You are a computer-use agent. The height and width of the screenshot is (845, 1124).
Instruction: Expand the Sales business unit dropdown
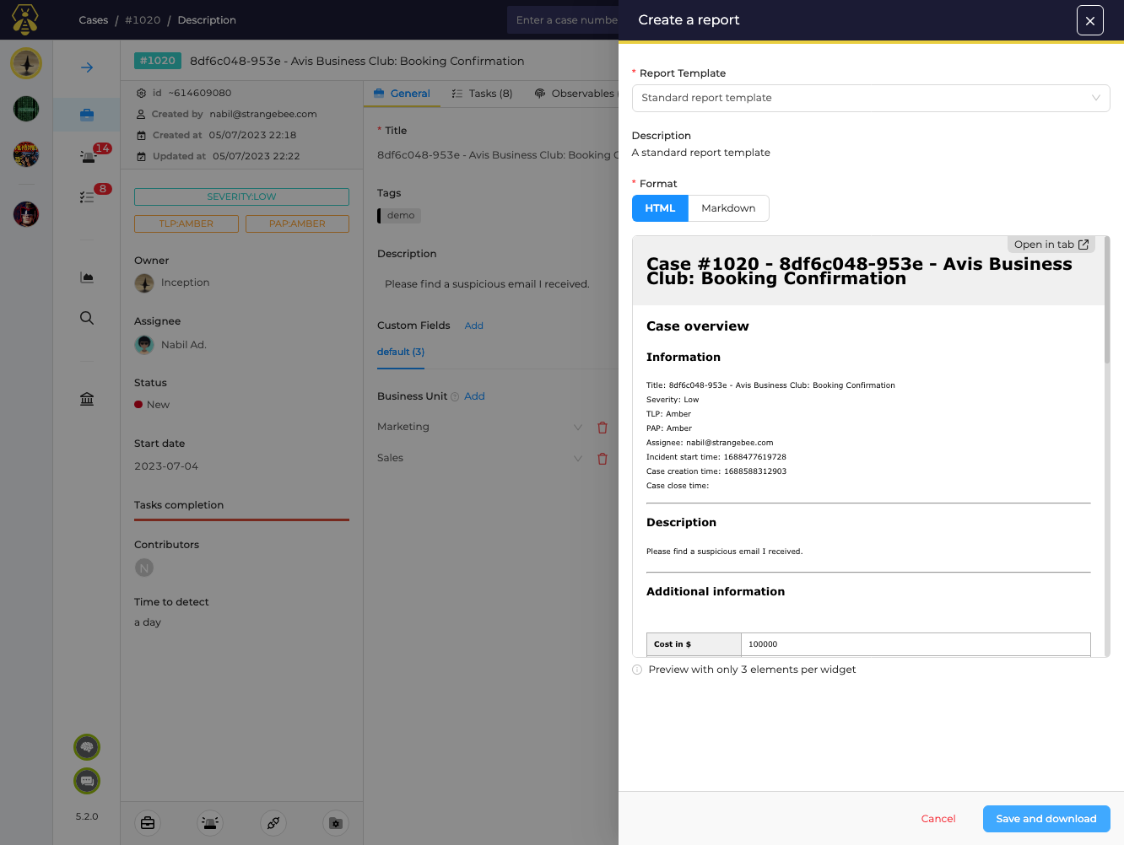[x=578, y=459]
